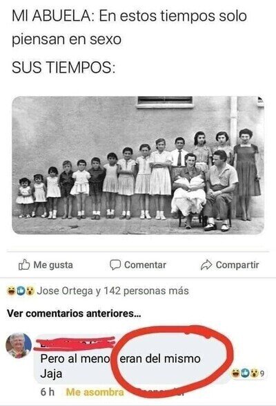Click the thumbs-up icon beside Me gusta

pyautogui.click(x=24, y=265)
